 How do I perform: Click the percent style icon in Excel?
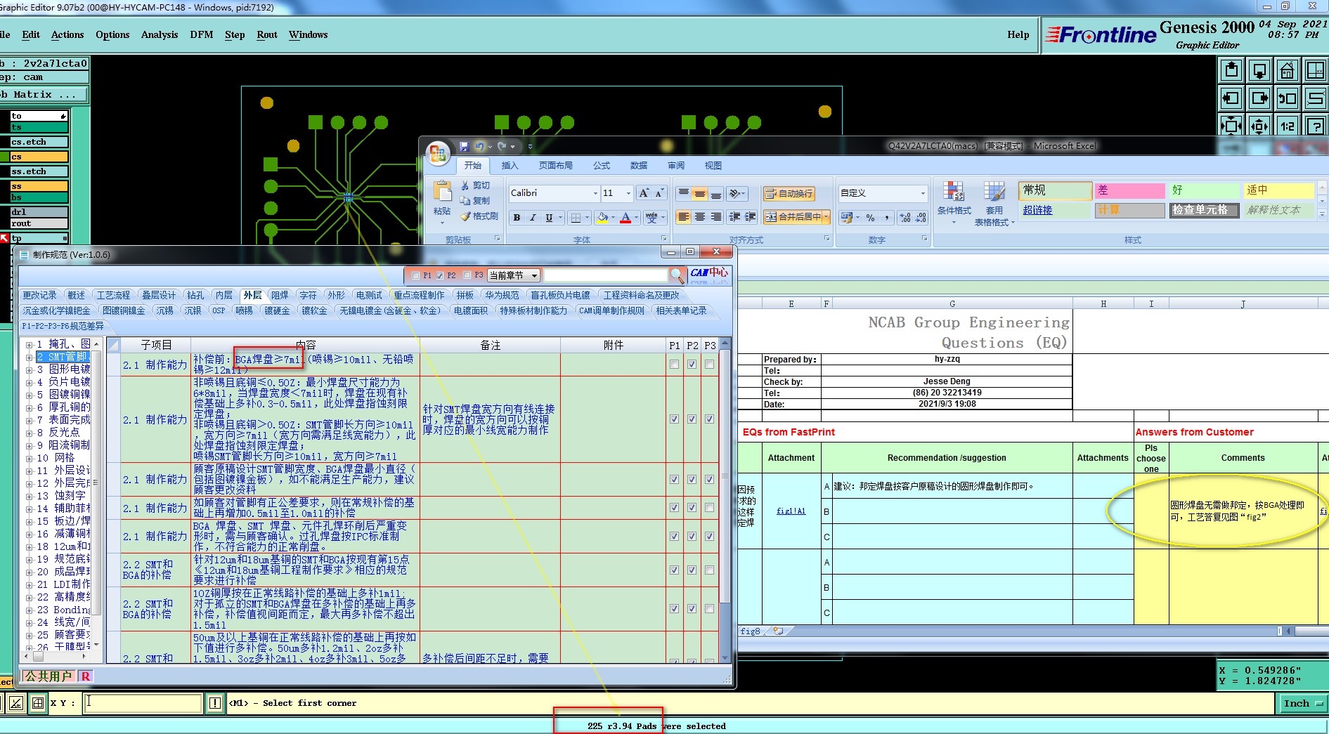870,218
